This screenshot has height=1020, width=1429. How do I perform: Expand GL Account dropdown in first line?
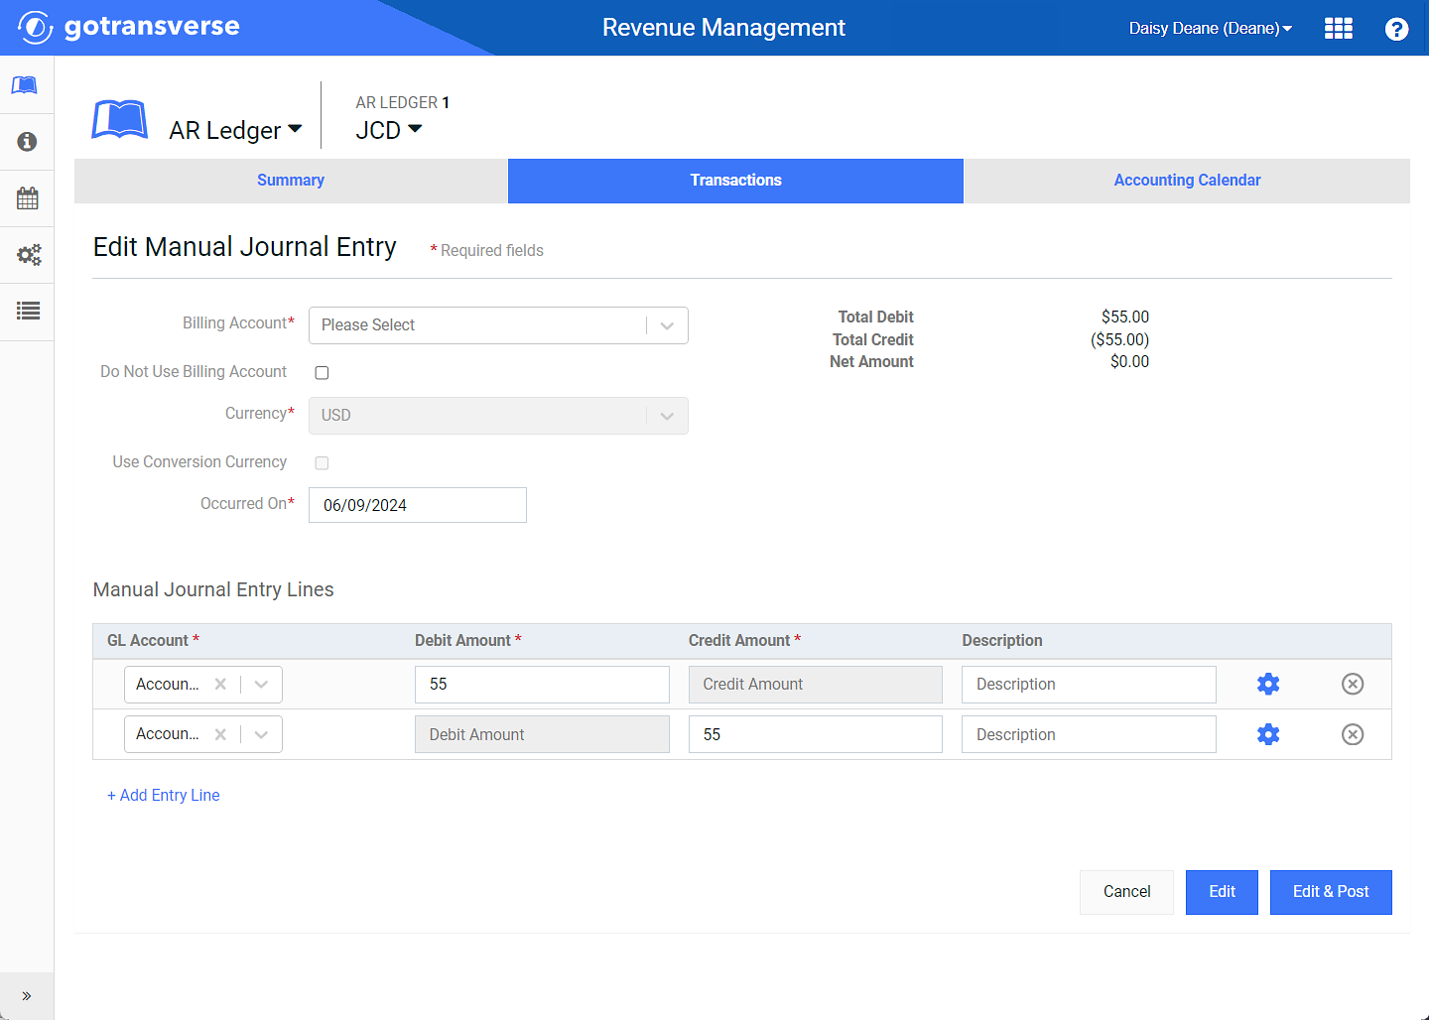pyautogui.click(x=261, y=684)
